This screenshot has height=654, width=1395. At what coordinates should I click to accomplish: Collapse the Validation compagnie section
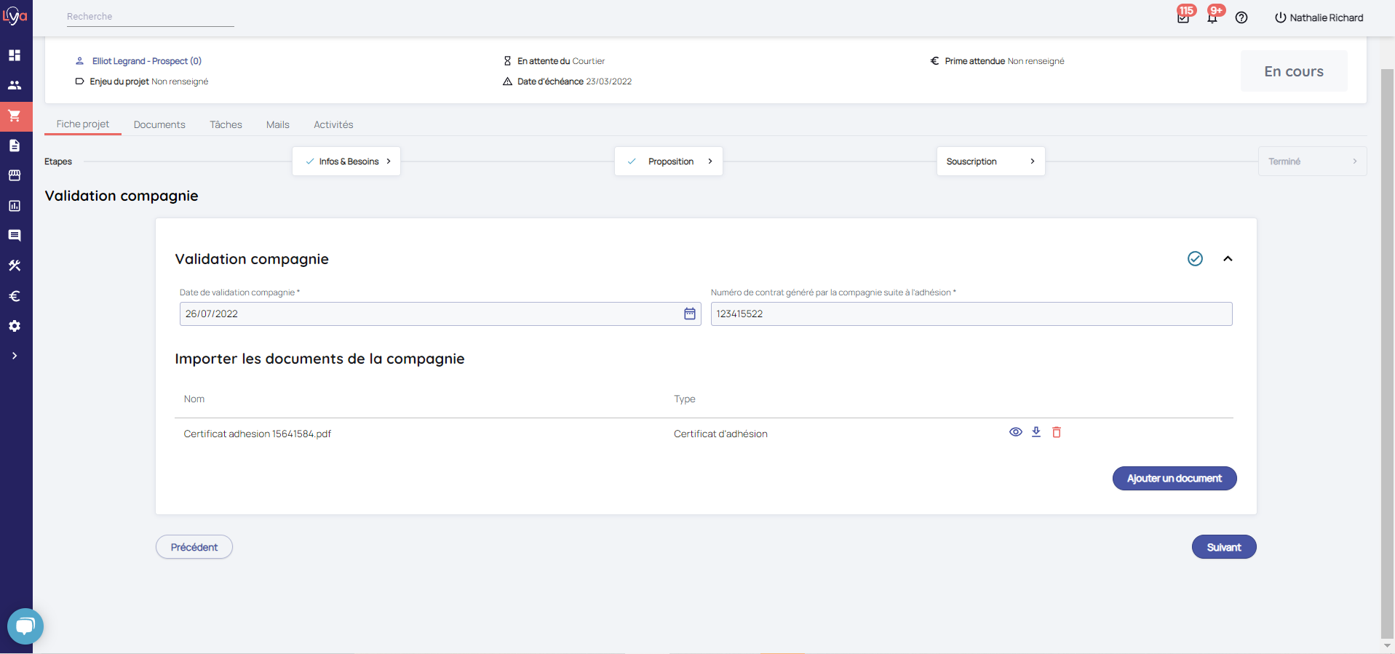[x=1228, y=259]
